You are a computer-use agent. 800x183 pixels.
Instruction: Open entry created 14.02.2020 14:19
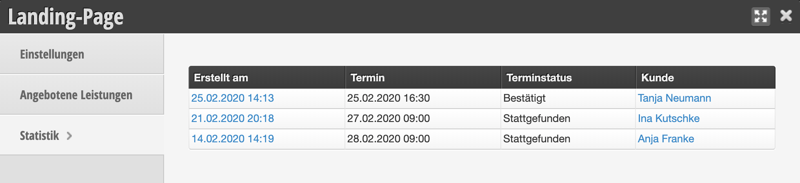(233, 139)
